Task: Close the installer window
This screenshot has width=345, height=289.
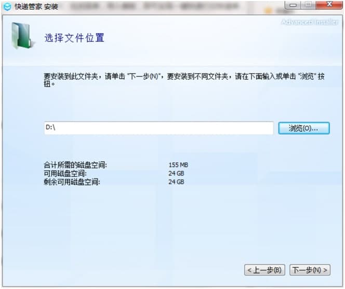Action: (x=329, y=4)
